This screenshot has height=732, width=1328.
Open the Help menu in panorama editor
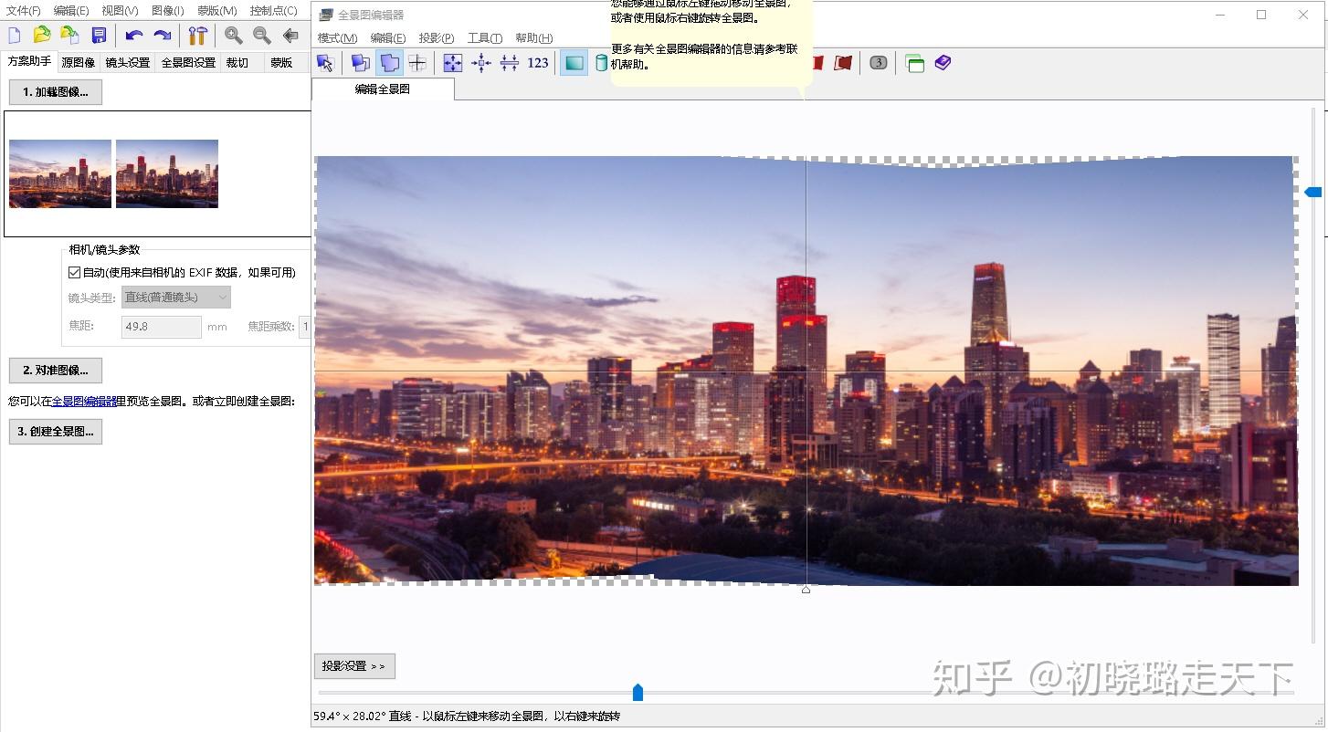pyautogui.click(x=534, y=38)
